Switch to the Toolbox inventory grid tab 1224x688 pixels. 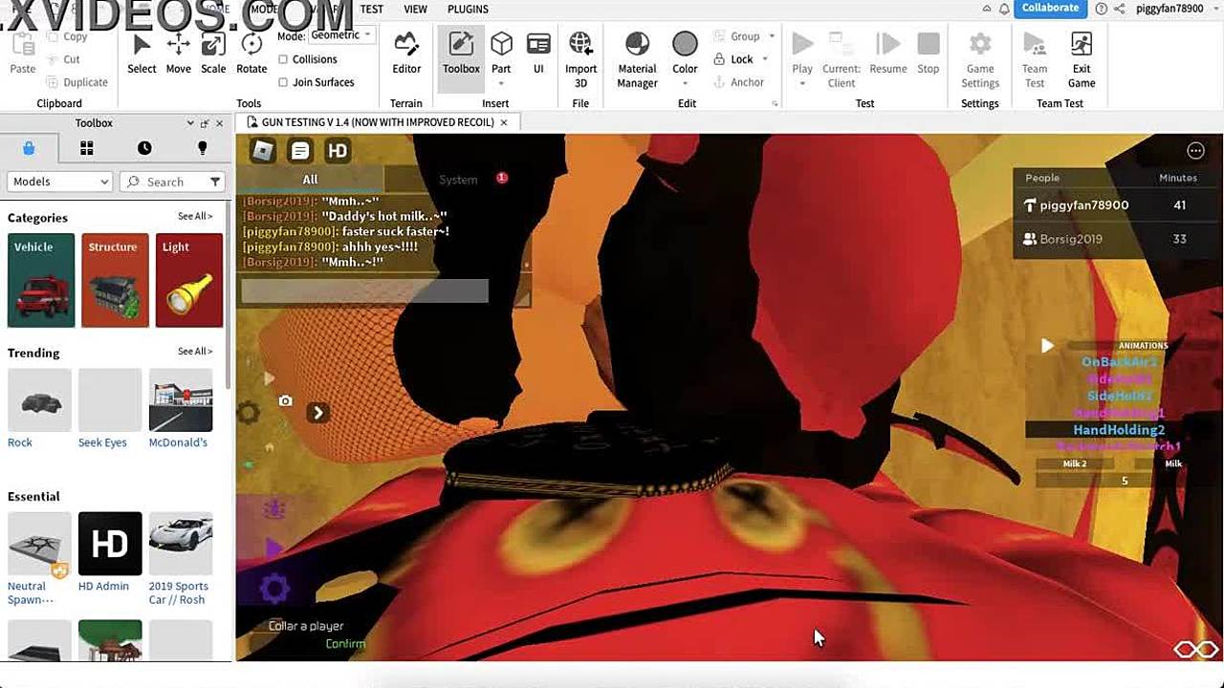[x=86, y=148]
